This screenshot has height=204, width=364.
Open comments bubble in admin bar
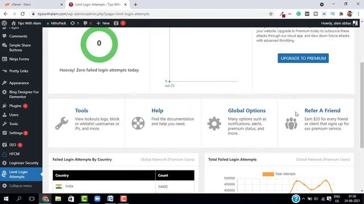(x=88, y=23)
